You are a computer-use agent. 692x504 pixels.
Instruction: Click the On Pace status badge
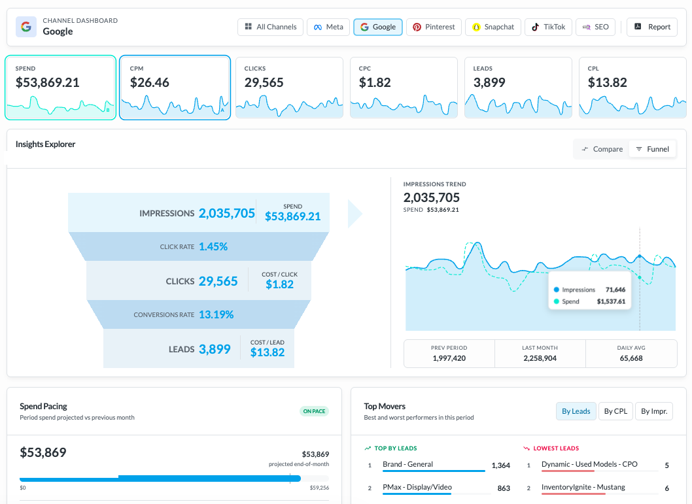[314, 411]
